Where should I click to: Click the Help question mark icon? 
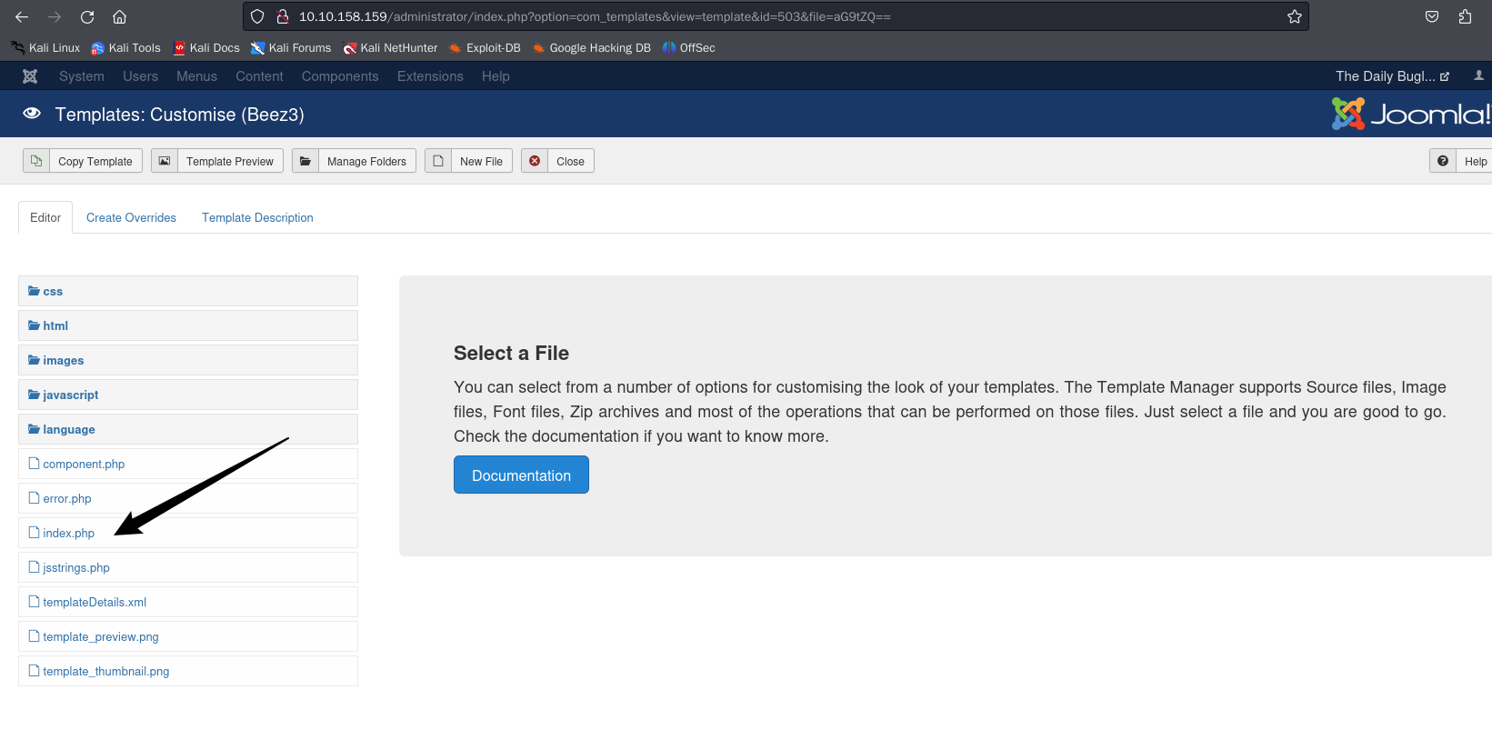click(x=1443, y=161)
